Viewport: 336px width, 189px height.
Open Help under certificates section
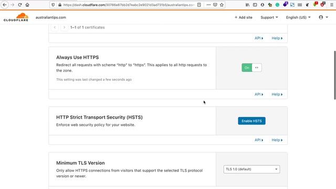point(277,38)
